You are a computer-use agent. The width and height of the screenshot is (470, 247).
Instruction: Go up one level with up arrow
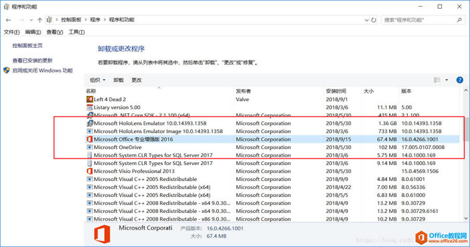pyautogui.click(x=40, y=20)
